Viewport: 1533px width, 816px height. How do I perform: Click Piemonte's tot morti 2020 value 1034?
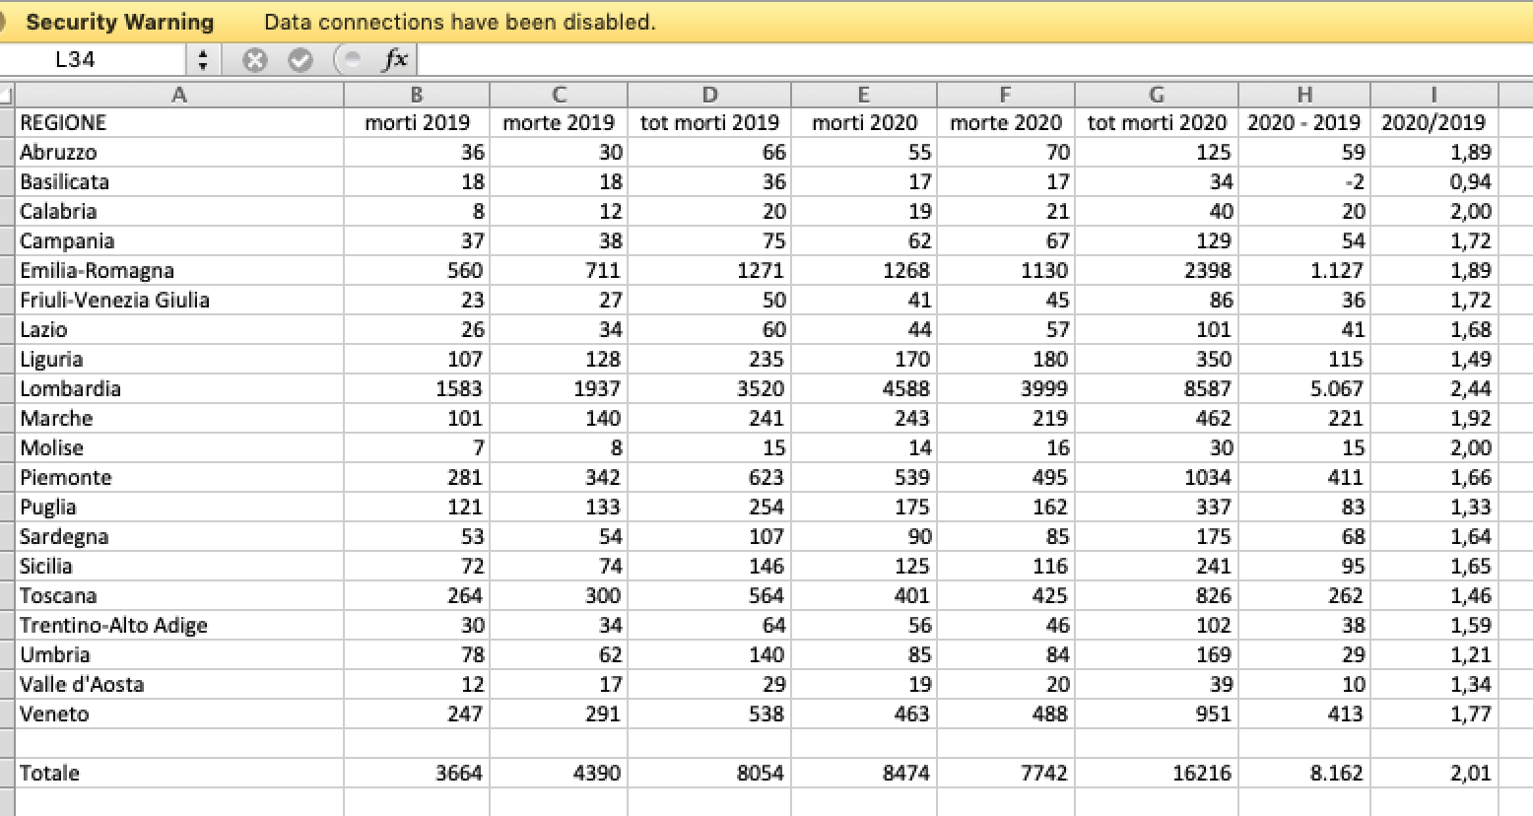[1157, 477]
